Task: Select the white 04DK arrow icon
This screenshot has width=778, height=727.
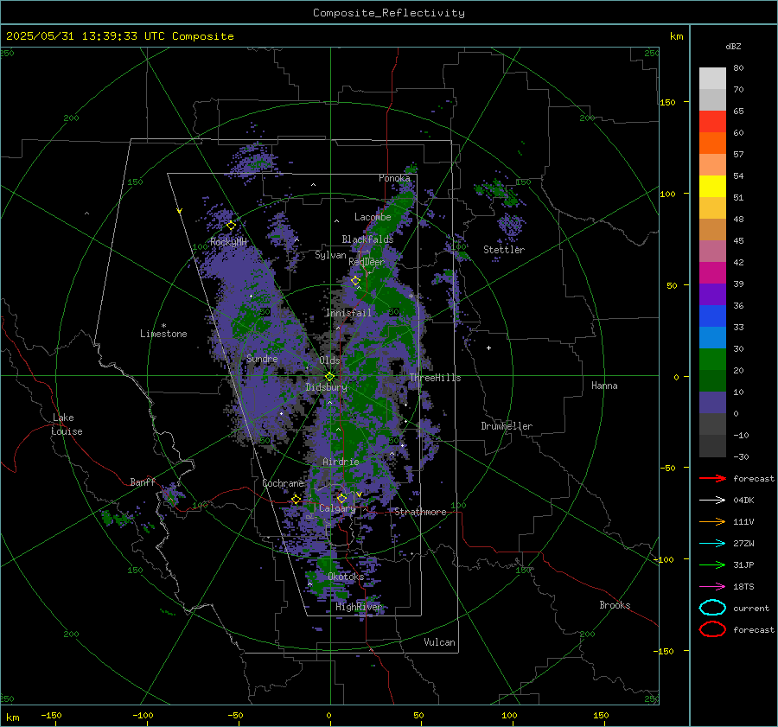Action: coord(712,501)
